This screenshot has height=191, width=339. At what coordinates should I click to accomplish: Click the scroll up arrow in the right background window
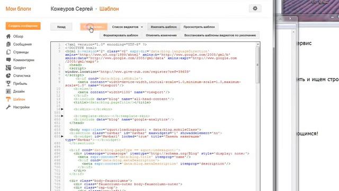click(x=293, y=32)
